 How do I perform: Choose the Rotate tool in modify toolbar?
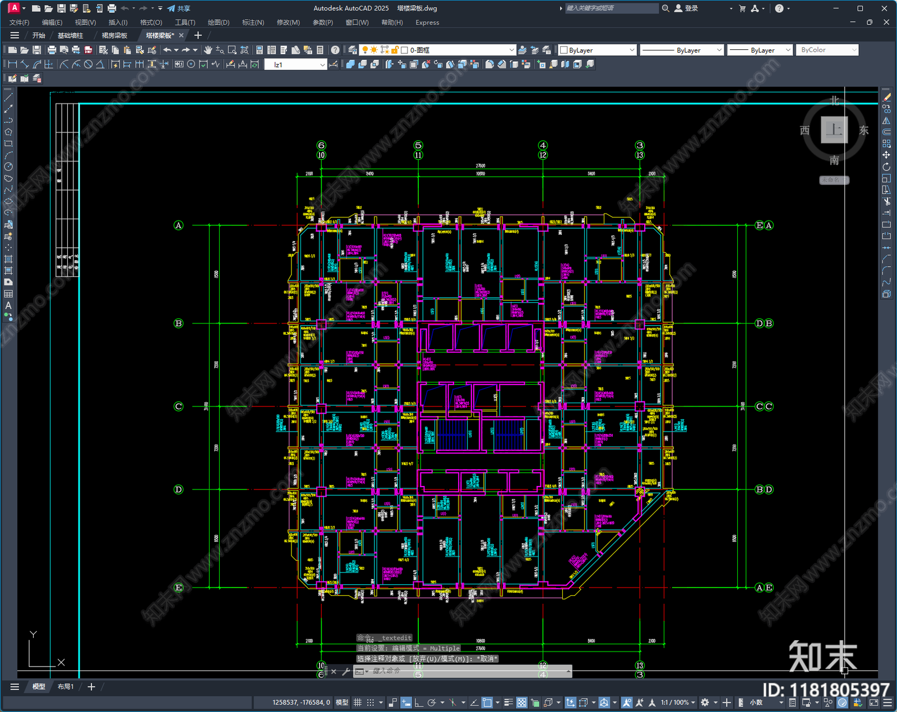886,167
